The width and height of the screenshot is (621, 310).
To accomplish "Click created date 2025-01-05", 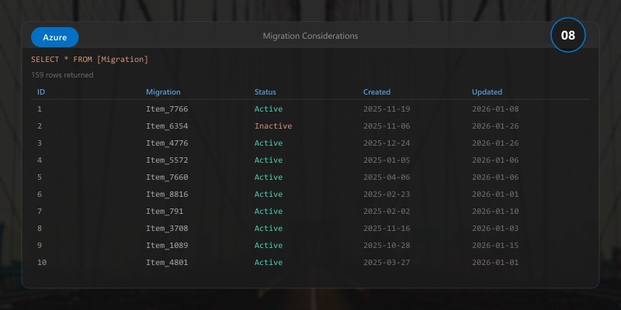I will point(387,160).
